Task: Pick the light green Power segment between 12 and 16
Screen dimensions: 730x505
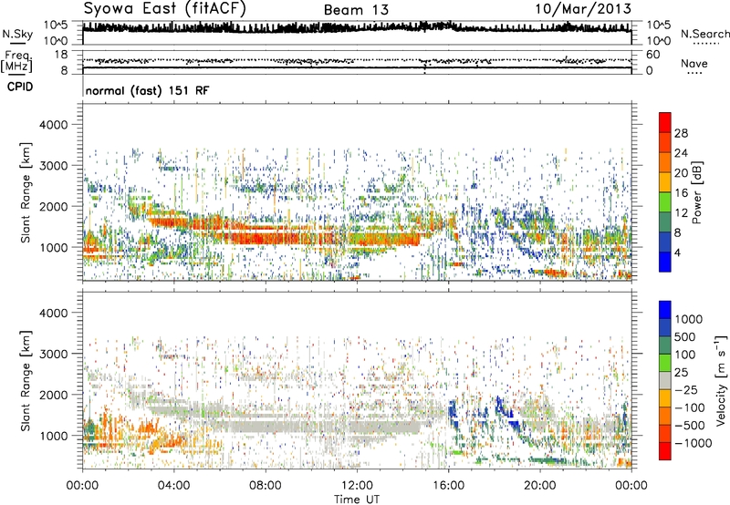Action: point(665,202)
